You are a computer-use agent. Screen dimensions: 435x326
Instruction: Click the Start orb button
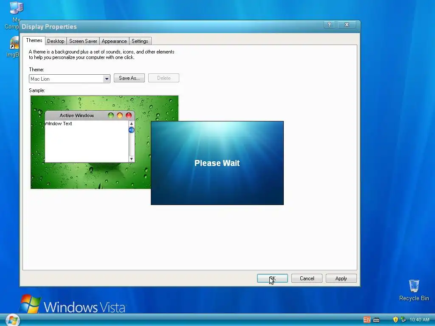tap(12, 320)
